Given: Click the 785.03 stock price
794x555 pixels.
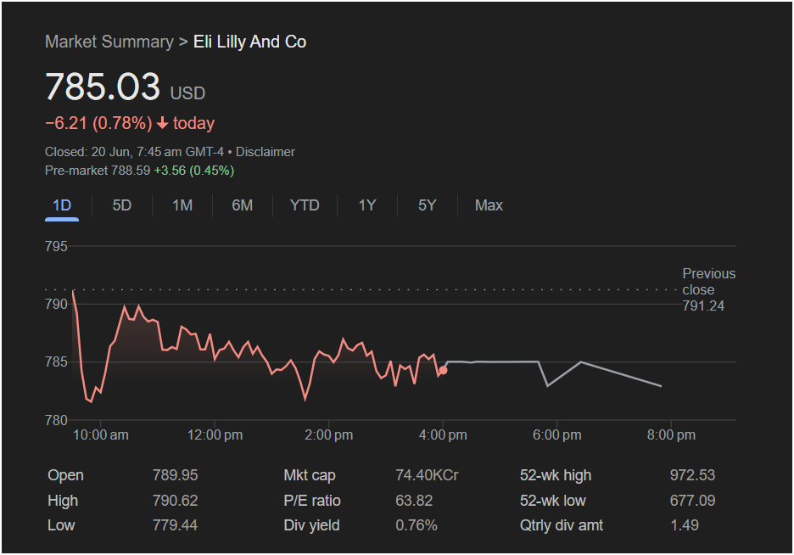Looking at the screenshot, I should pos(103,86).
